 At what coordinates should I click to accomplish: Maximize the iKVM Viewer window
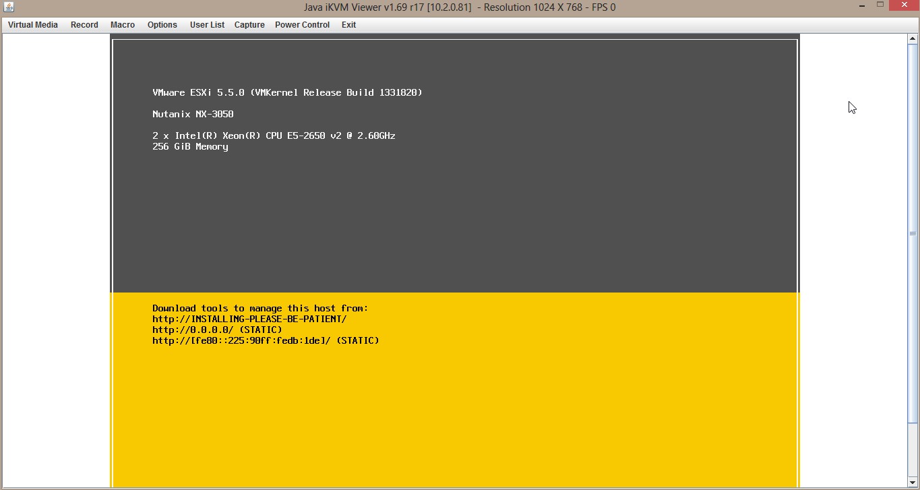click(880, 6)
